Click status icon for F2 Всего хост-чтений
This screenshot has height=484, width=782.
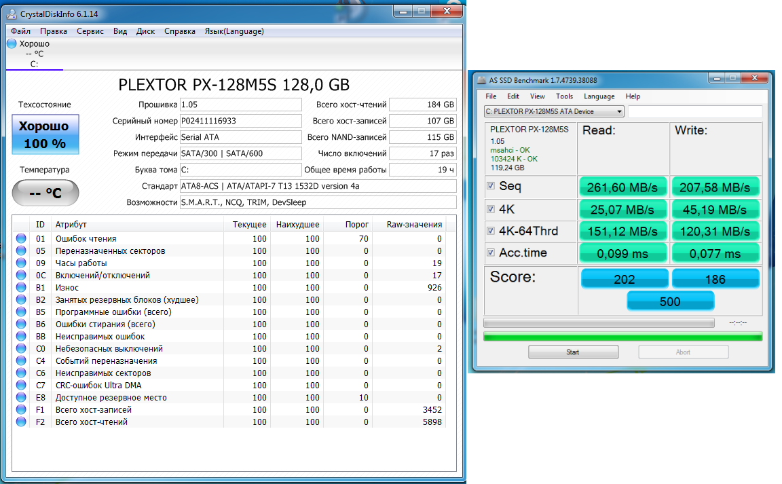click(x=21, y=422)
